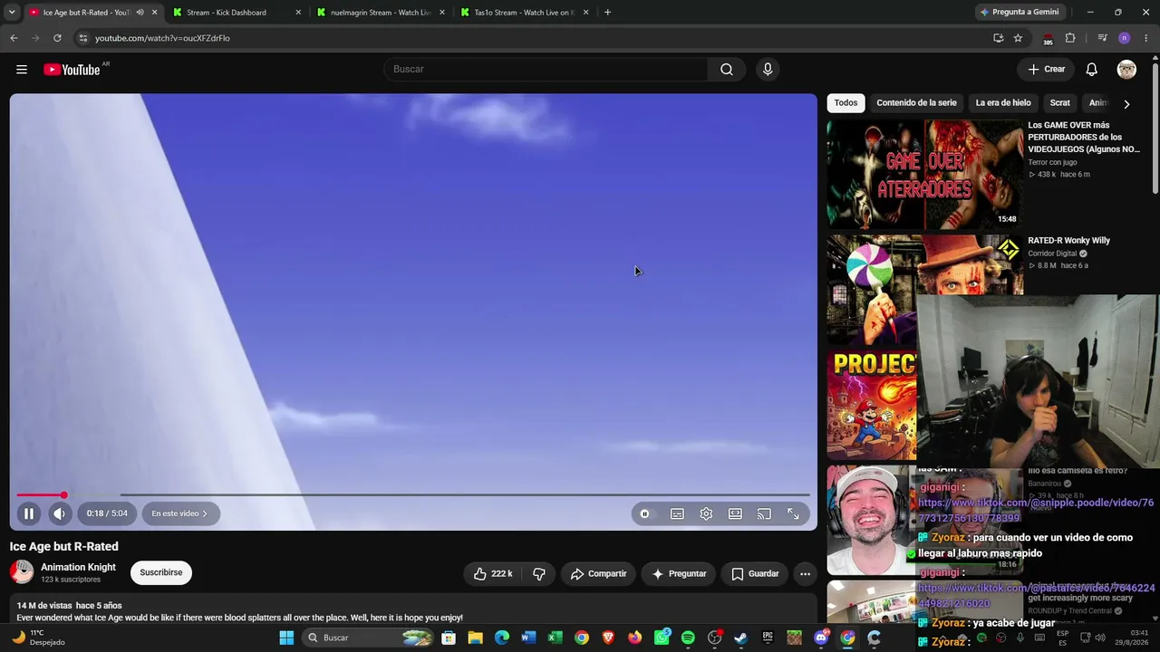Click the Preguntar button
Screen dimensions: 1160x652
point(679,573)
